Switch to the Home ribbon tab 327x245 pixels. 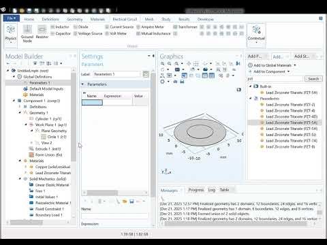click(29, 19)
